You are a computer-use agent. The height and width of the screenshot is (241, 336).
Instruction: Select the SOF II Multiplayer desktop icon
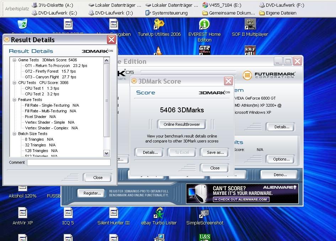click(x=250, y=28)
